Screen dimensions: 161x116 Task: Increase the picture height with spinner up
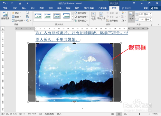[151, 13]
